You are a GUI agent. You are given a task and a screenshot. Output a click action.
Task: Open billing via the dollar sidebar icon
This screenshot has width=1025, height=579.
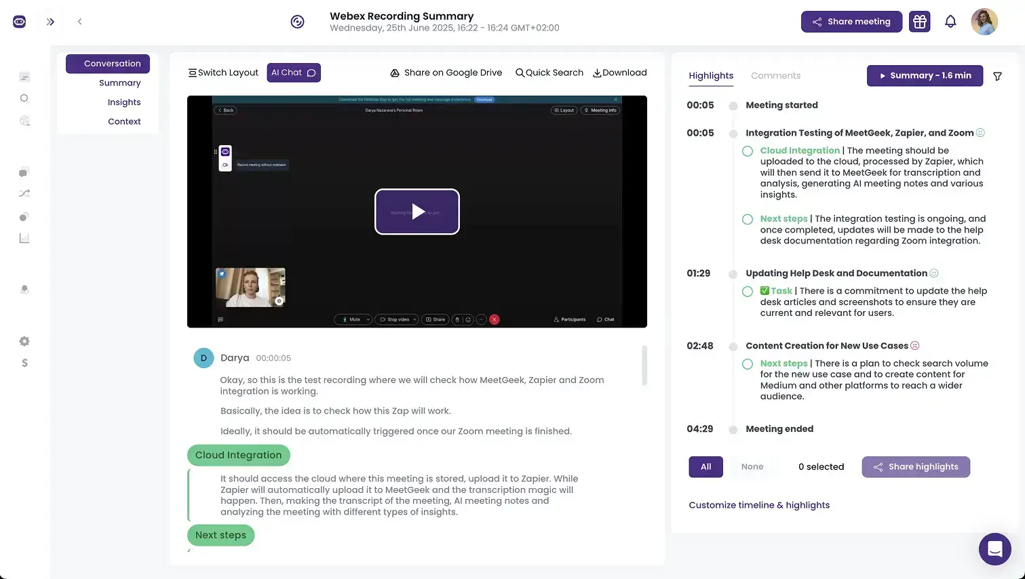pyautogui.click(x=24, y=363)
